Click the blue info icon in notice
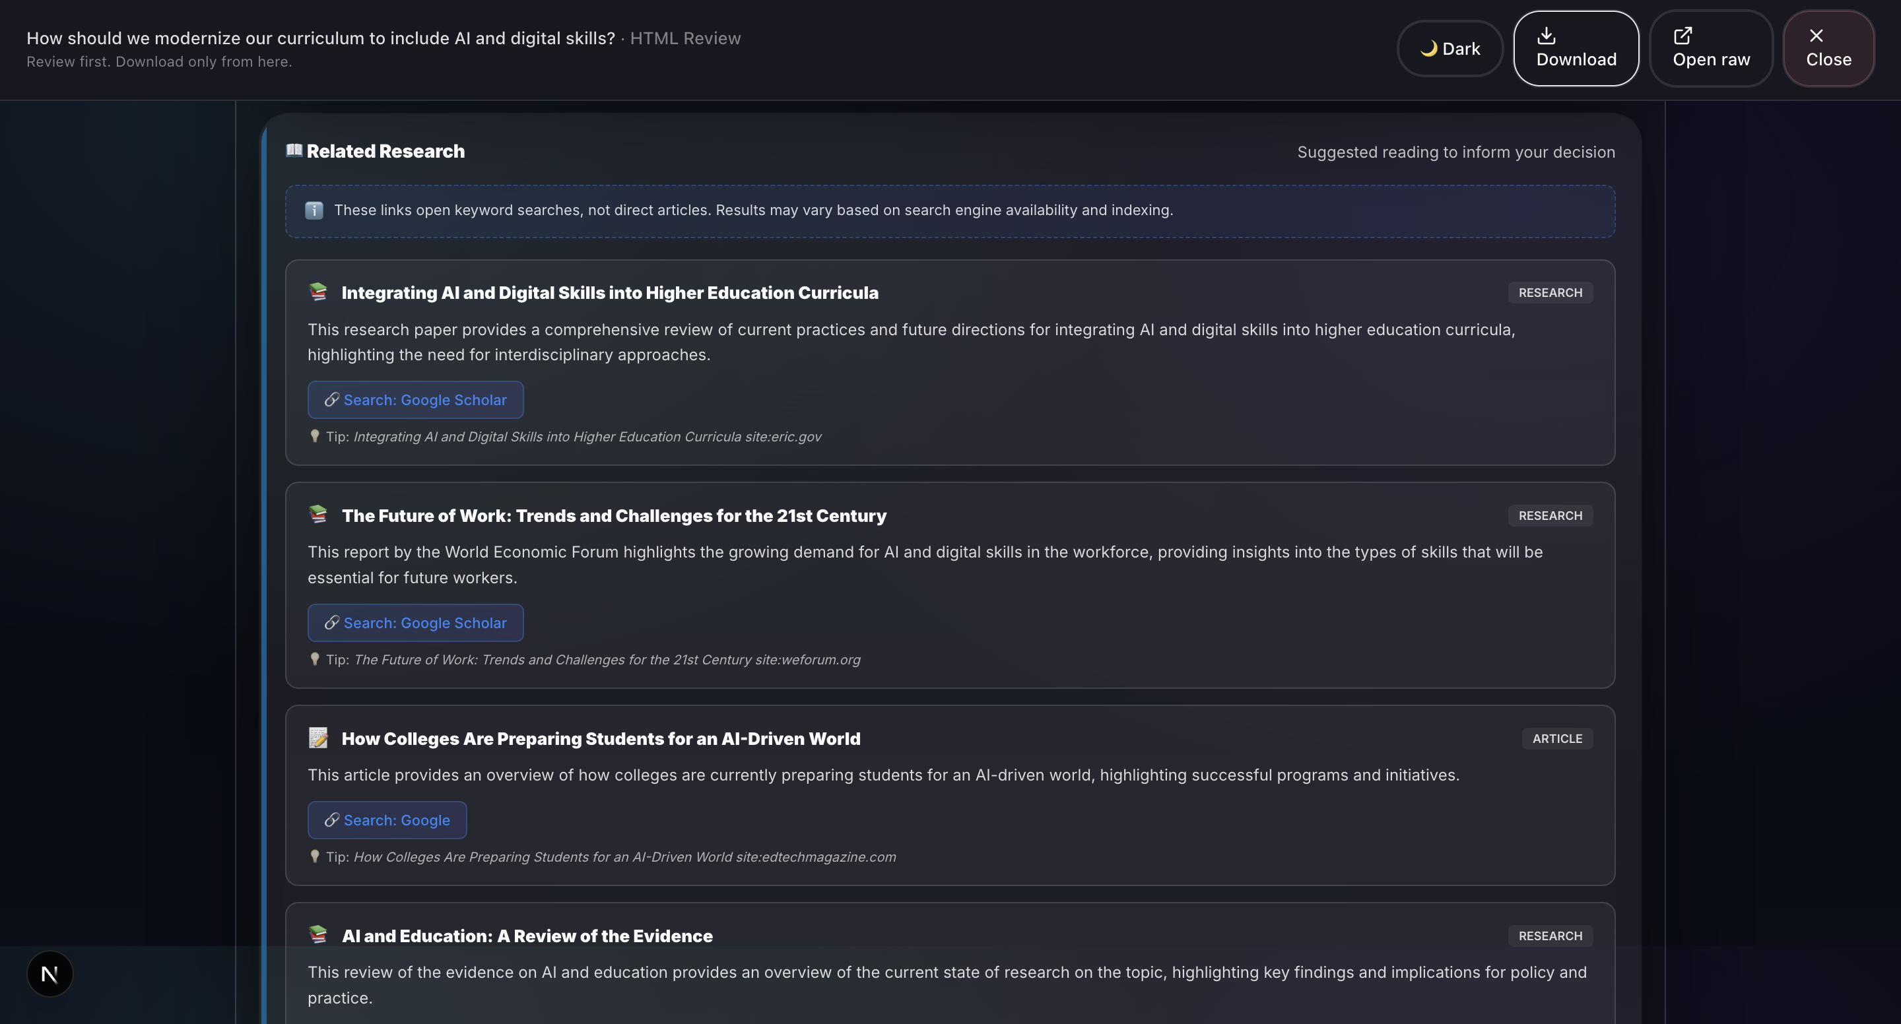Screen dimensions: 1901x1024 pyautogui.click(x=314, y=210)
